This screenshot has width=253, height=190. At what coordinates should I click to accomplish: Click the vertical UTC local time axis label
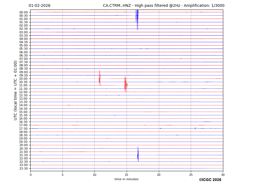[16, 90]
